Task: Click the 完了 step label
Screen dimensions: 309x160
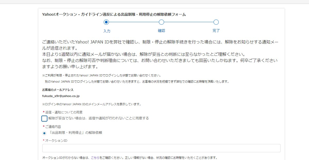Action: [x=216, y=31]
